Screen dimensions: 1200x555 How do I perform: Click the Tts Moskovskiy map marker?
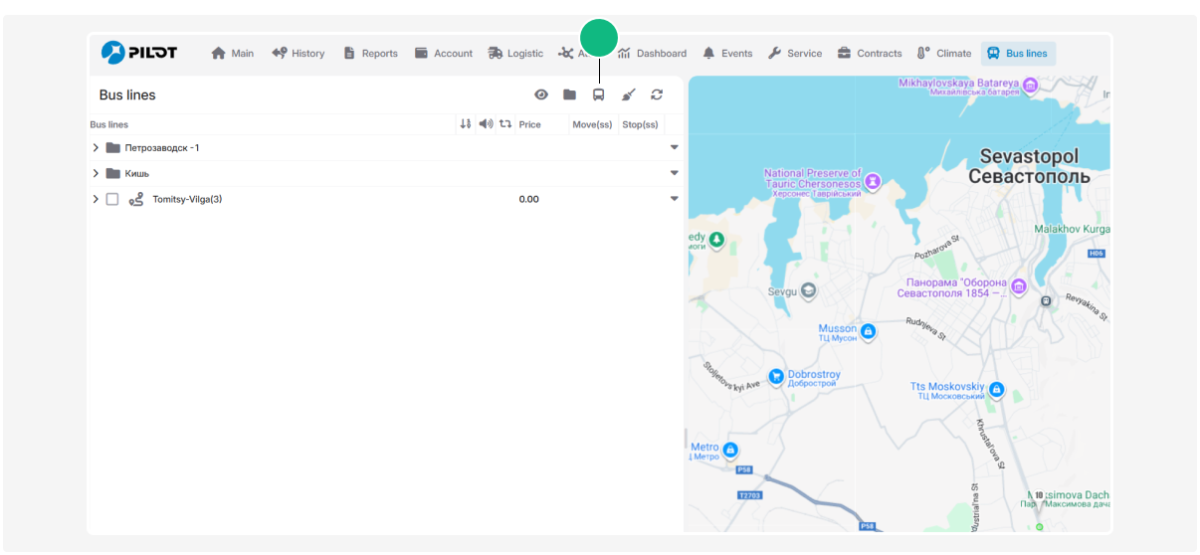(996, 390)
